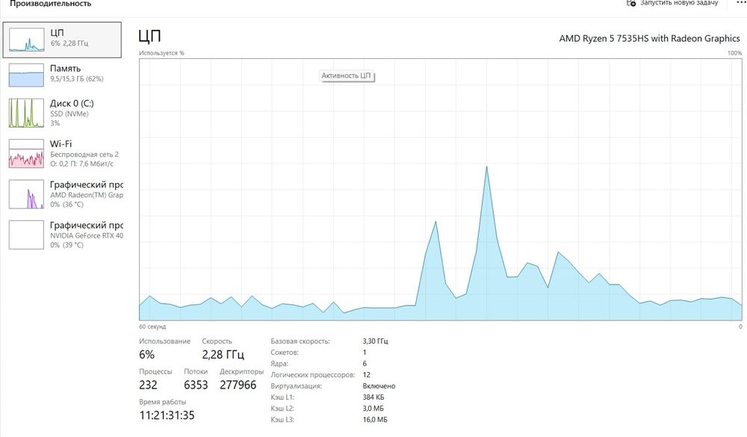Screen dimensions: 747x437
Task: Click the 6353 value under Потоки
Action: click(196, 385)
